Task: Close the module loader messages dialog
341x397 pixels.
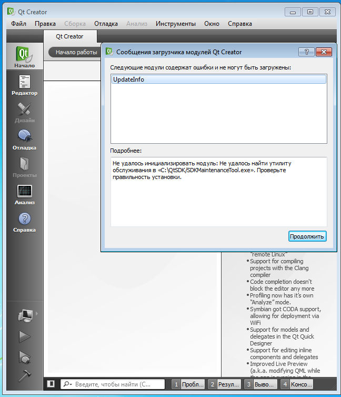Action: pos(324,52)
